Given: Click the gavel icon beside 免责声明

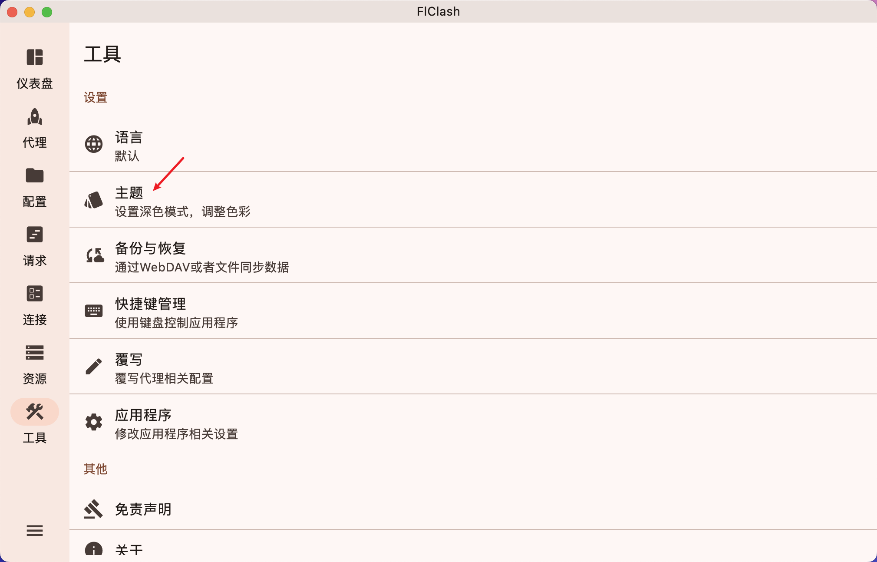Looking at the screenshot, I should tap(94, 509).
